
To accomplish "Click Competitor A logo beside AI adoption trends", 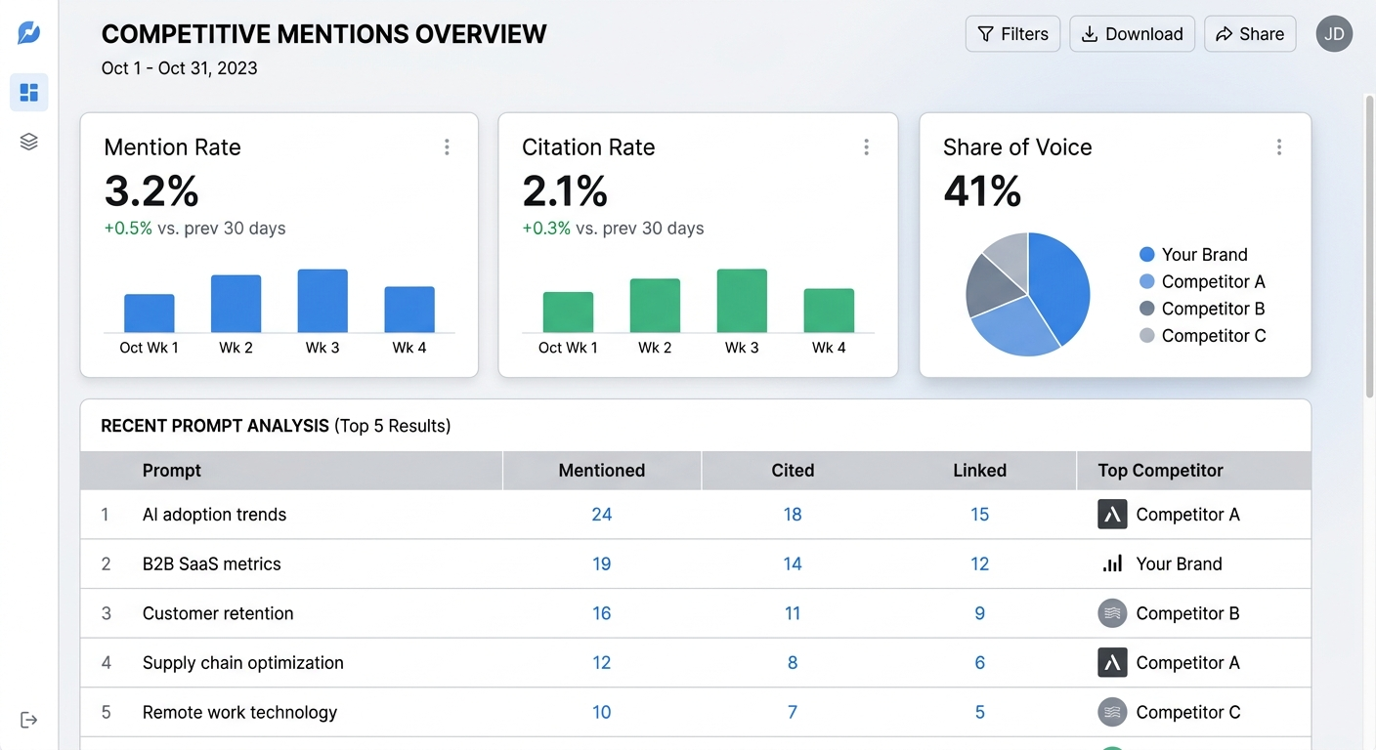I will (1111, 514).
